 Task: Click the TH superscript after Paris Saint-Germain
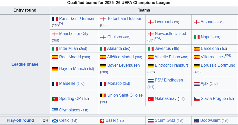pyautogui.click(x=61, y=24)
